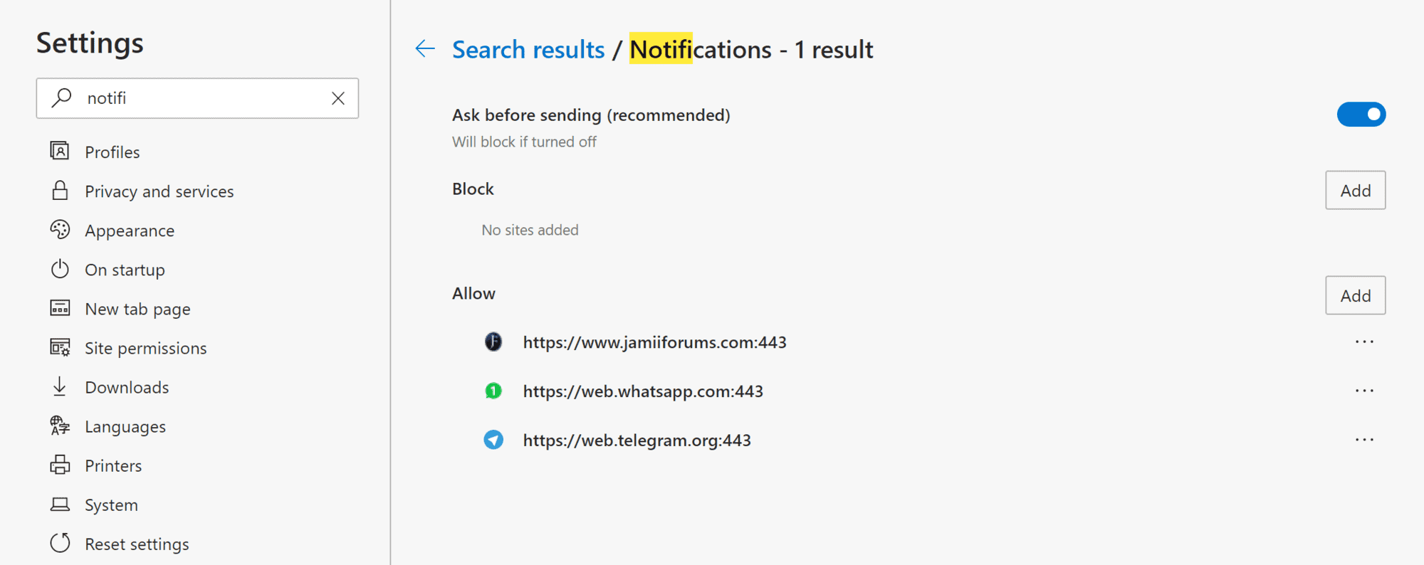Go to Search results breadcrumb link

[x=528, y=49]
